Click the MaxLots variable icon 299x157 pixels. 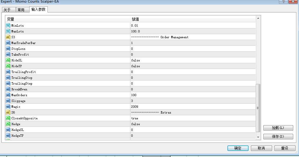click(8, 31)
